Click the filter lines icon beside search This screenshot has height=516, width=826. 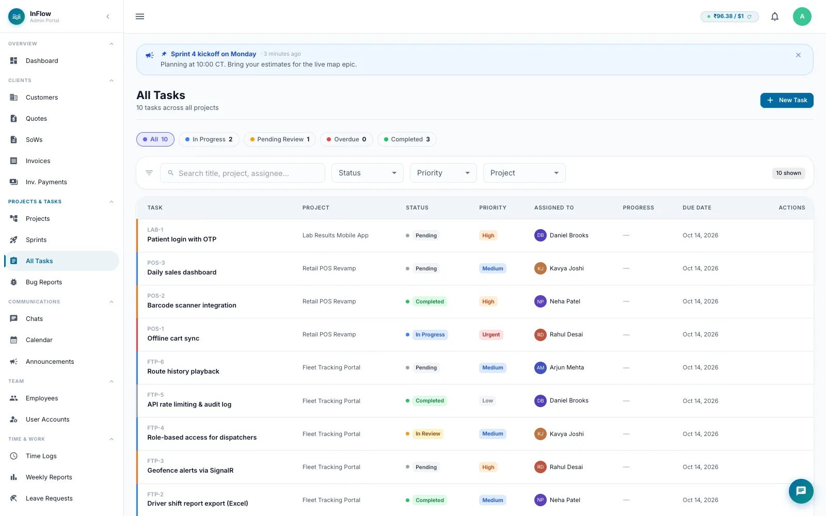point(149,173)
